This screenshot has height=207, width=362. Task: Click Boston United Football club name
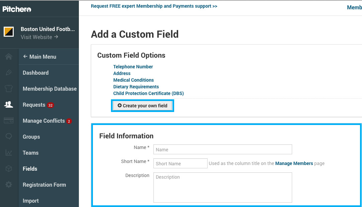click(48, 29)
